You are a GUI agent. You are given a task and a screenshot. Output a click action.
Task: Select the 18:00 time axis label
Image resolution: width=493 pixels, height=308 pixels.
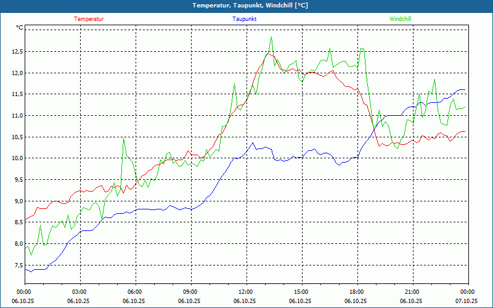point(356,292)
